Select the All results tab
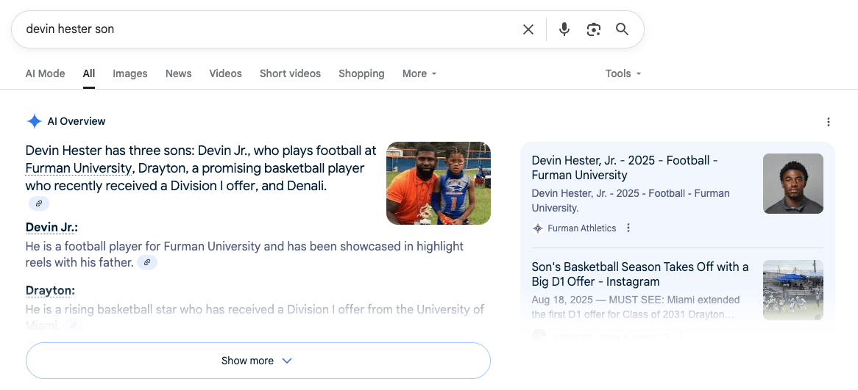Screen dimensions: 858x390 (x=89, y=73)
